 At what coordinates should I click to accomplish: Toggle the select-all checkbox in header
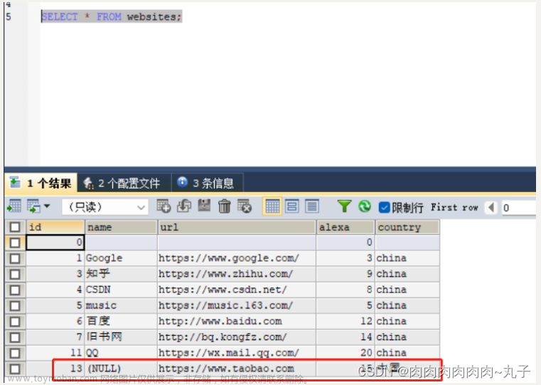(15, 227)
